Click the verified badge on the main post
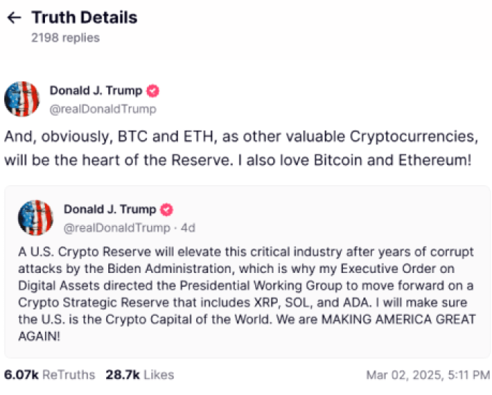Viewport: 492px width, 395px height. click(x=153, y=91)
